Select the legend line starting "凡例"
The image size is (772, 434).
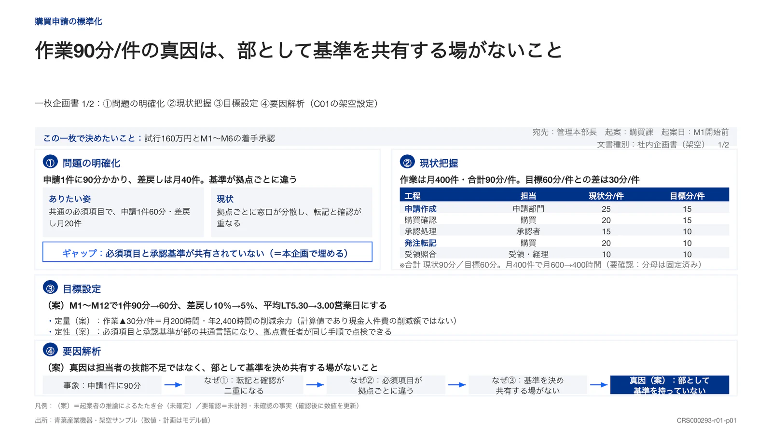pos(198,406)
